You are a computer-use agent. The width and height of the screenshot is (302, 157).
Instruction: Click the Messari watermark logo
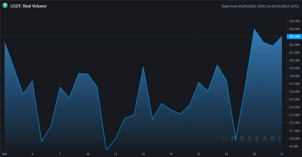pyautogui.click(x=251, y=138)
